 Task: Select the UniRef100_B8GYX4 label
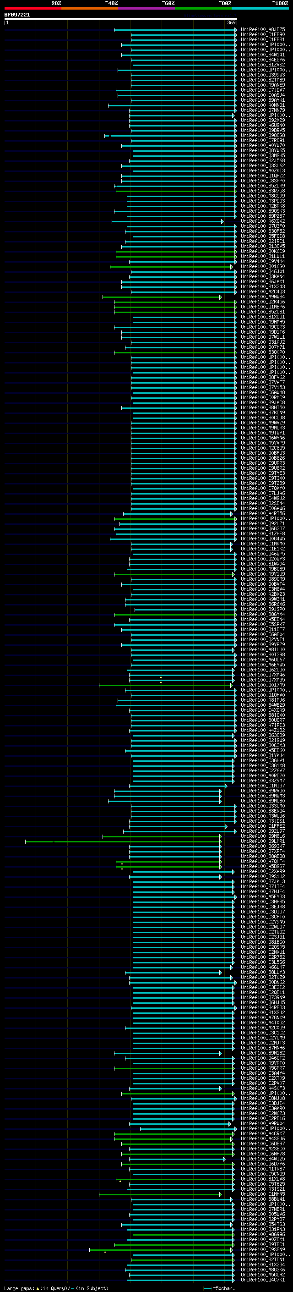tap(263, 615)
